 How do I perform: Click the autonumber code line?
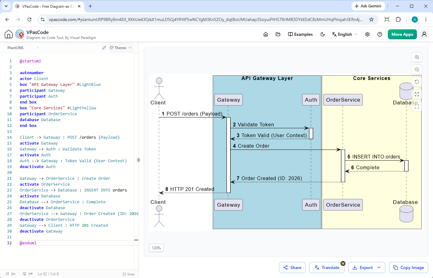coord(32,73)
